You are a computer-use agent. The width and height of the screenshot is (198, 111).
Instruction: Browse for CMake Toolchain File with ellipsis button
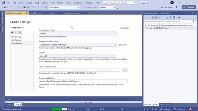[x=125, y=70]
